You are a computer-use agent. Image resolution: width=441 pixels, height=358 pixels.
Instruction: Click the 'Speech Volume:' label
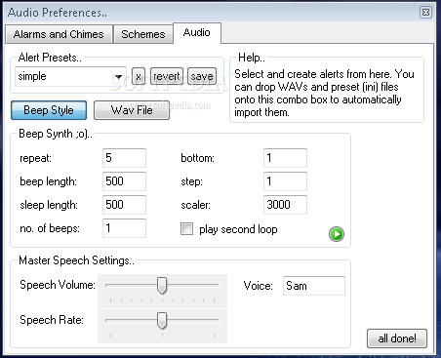[58, 285]
